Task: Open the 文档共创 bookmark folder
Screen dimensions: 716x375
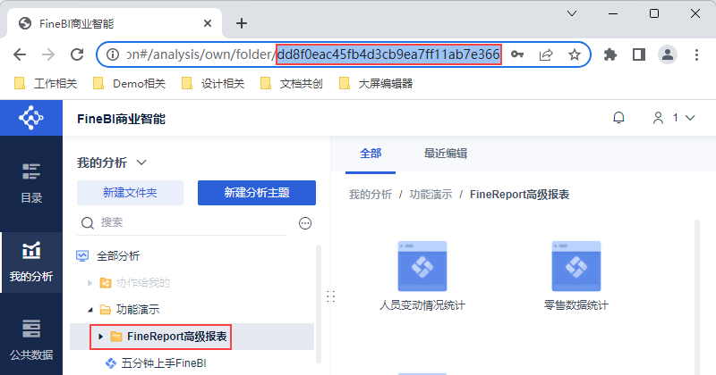Action: [292, 83]
